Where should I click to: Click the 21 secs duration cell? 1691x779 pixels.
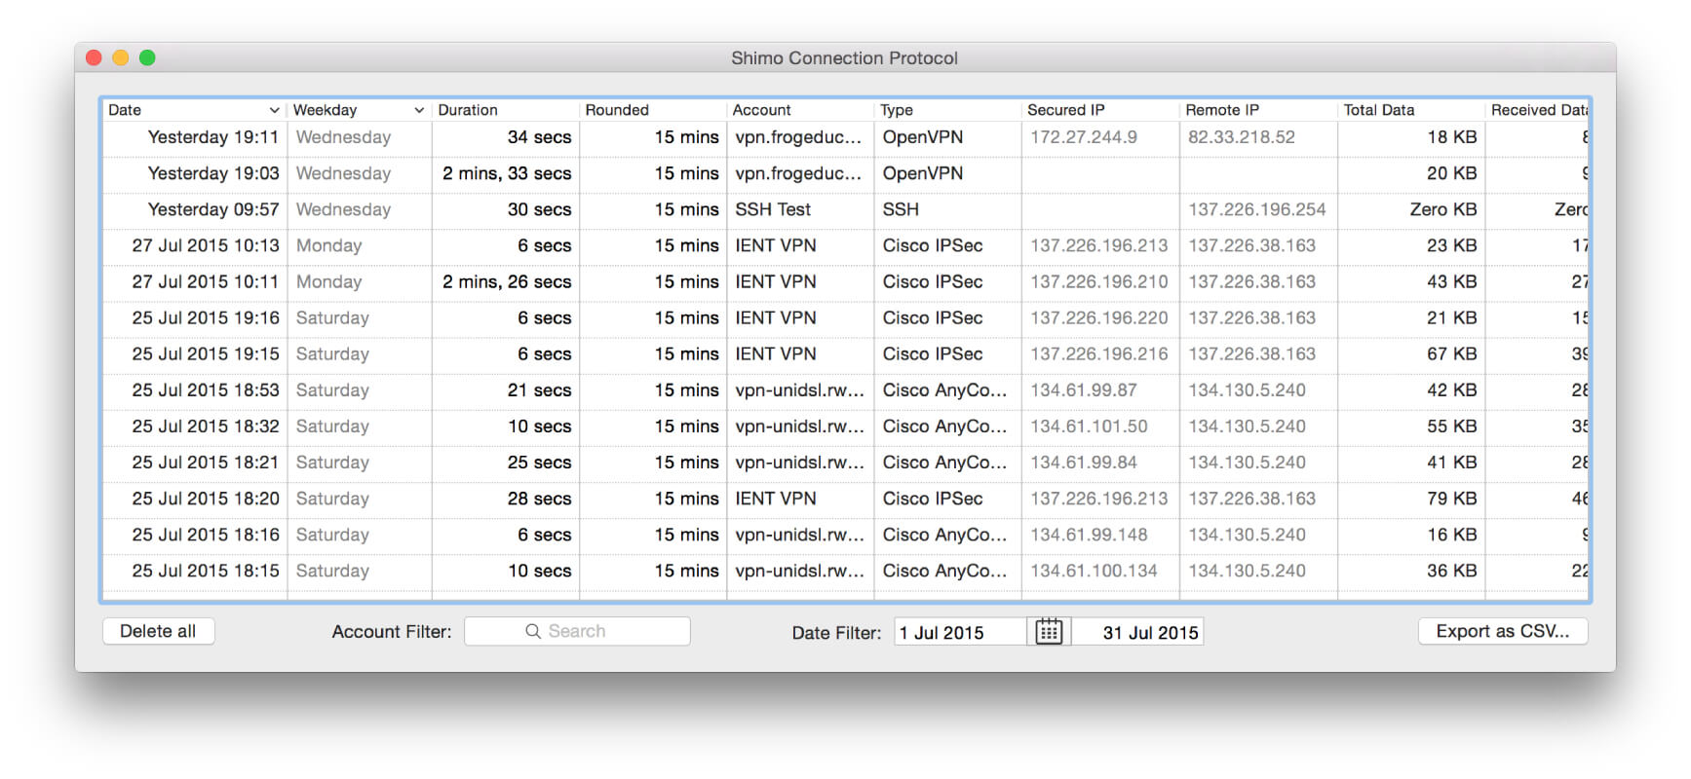pyautogui.click(x=539, y=389)
